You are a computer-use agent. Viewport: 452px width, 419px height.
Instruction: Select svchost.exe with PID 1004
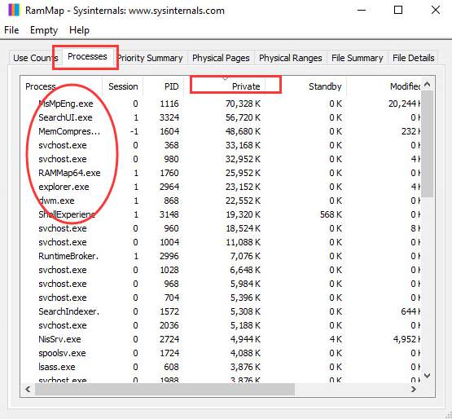pyautogui.click(x=221, y=242)
